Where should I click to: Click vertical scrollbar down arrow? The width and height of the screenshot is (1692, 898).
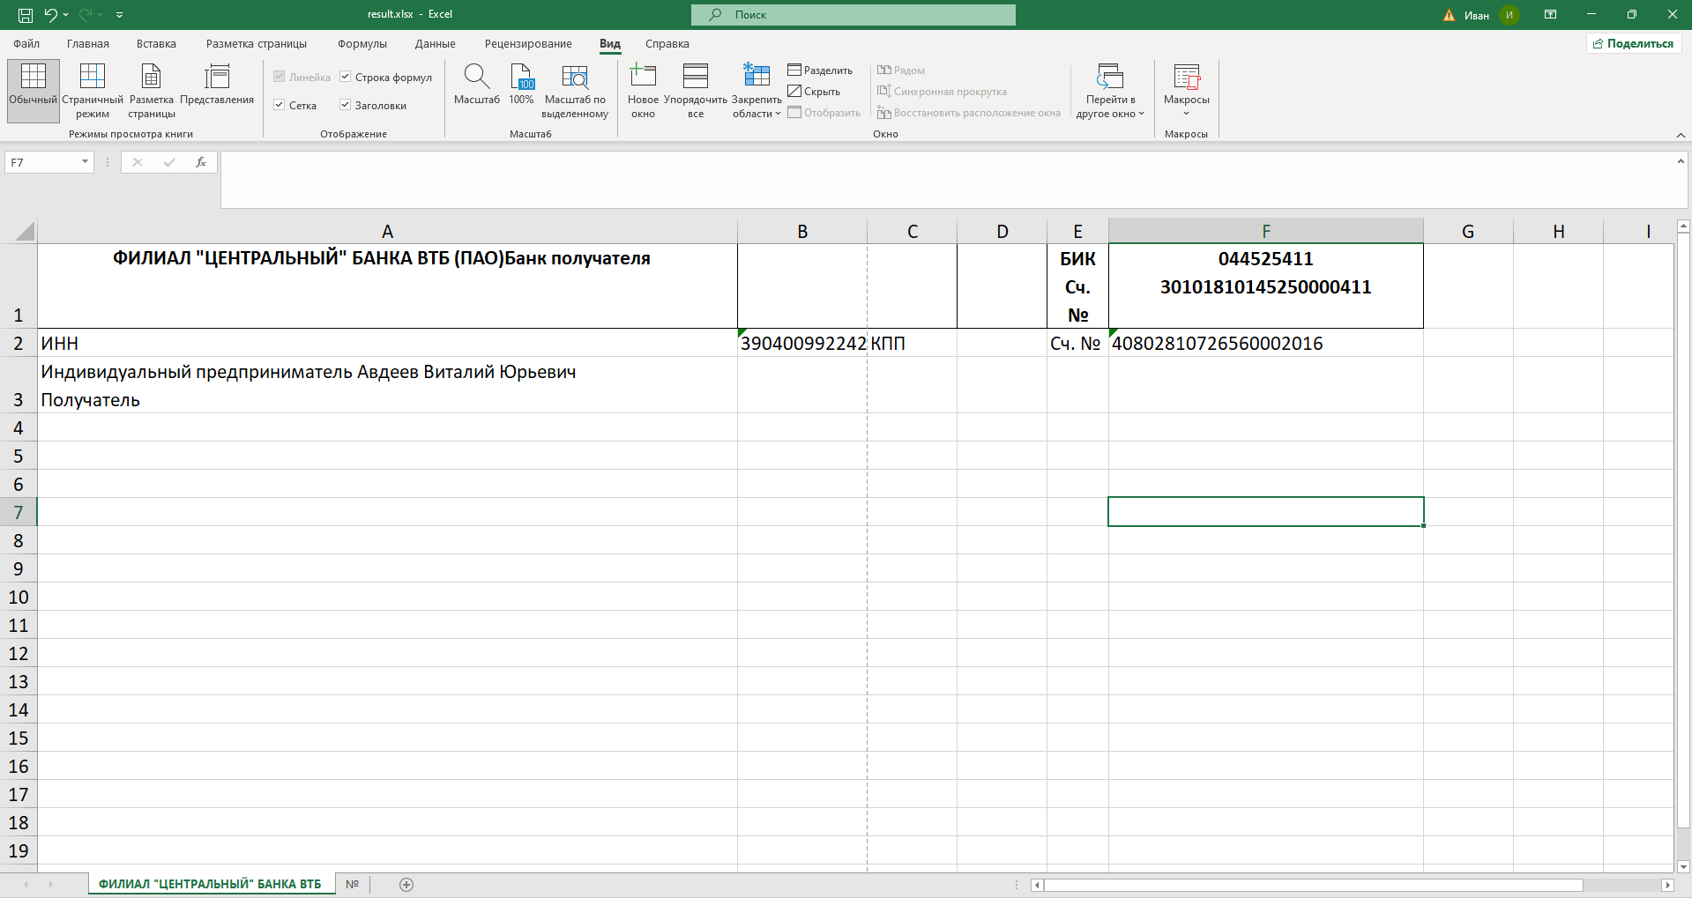1683,867
